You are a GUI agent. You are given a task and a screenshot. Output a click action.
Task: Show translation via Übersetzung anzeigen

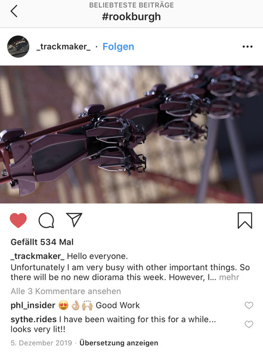point(119,343)
